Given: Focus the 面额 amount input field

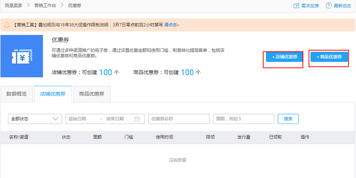Looking at the screenshot, I should coord(243,119).
